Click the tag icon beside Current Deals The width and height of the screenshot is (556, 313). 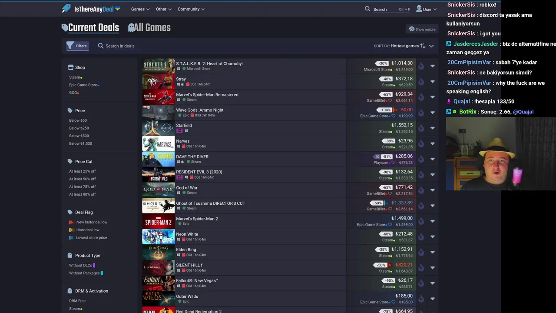pos(65,28)
